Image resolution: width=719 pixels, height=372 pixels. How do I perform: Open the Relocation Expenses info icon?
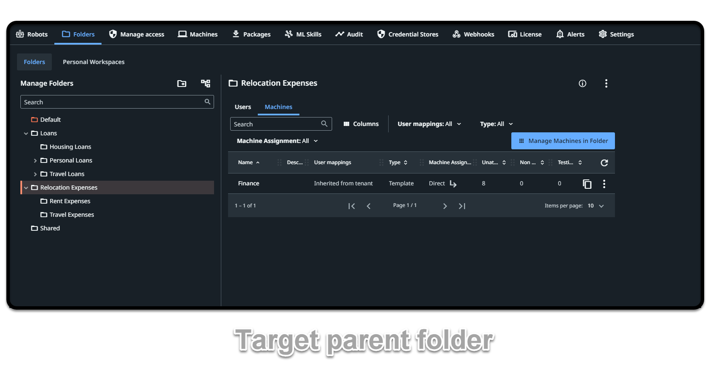pyautogui.click(x=582, y=84)
